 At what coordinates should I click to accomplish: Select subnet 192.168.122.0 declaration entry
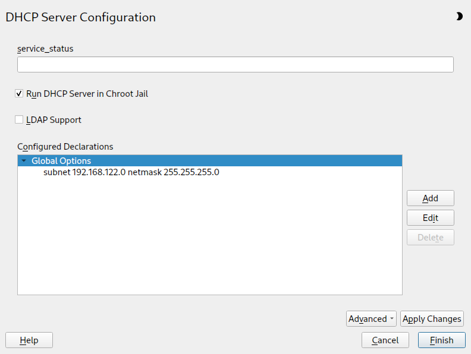tap(131, 173)
